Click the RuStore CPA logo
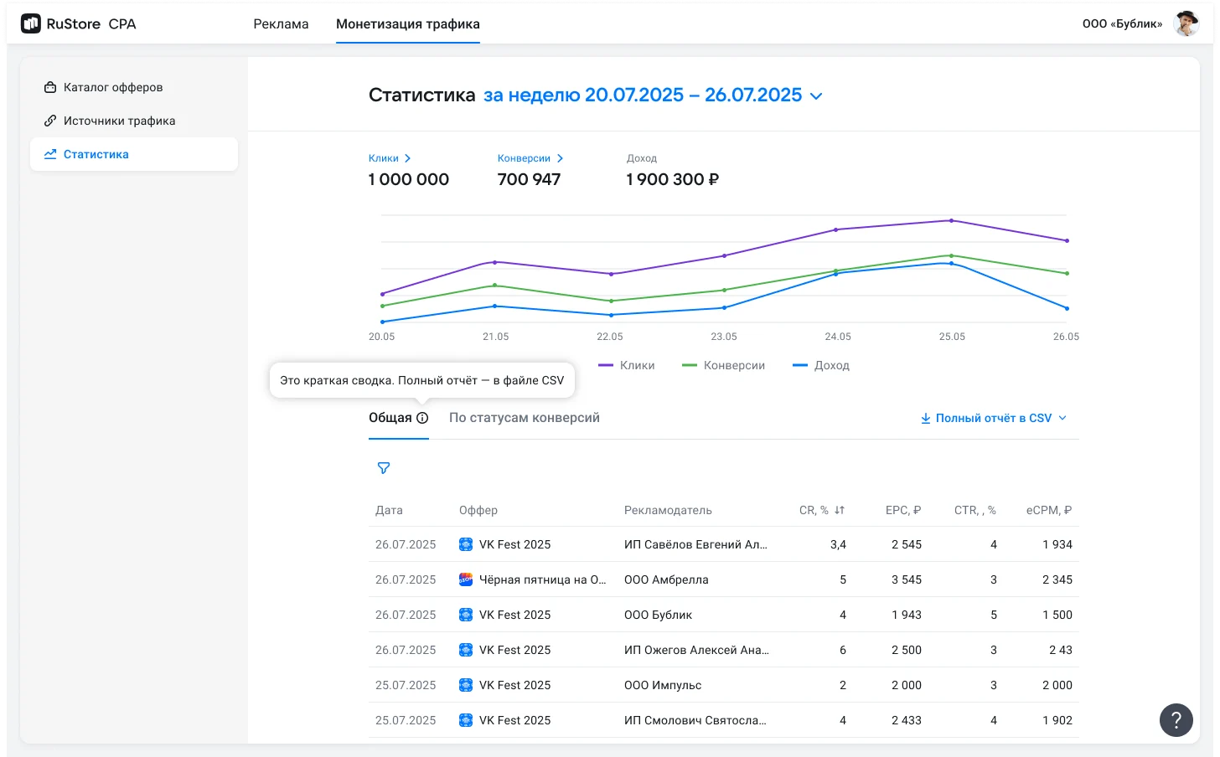This screenshot has width=1220, height=757. coord(78,23)
